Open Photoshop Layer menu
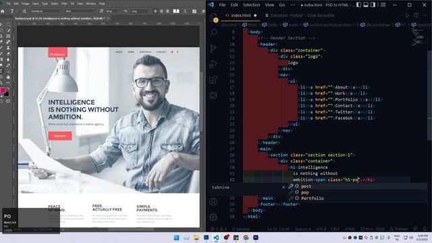Viewport: 432px width, 243px height. [36, 3]
